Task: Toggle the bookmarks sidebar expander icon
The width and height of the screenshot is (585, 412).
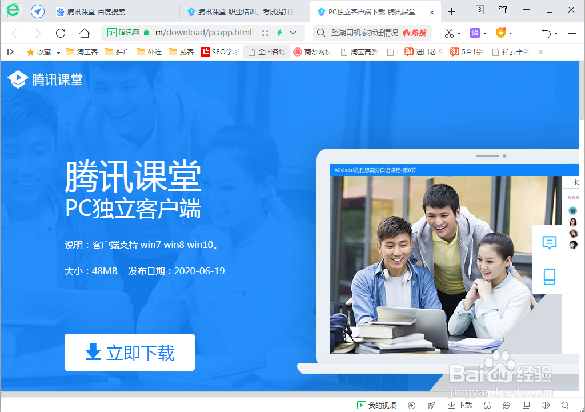Action: (x=10, y=52)
